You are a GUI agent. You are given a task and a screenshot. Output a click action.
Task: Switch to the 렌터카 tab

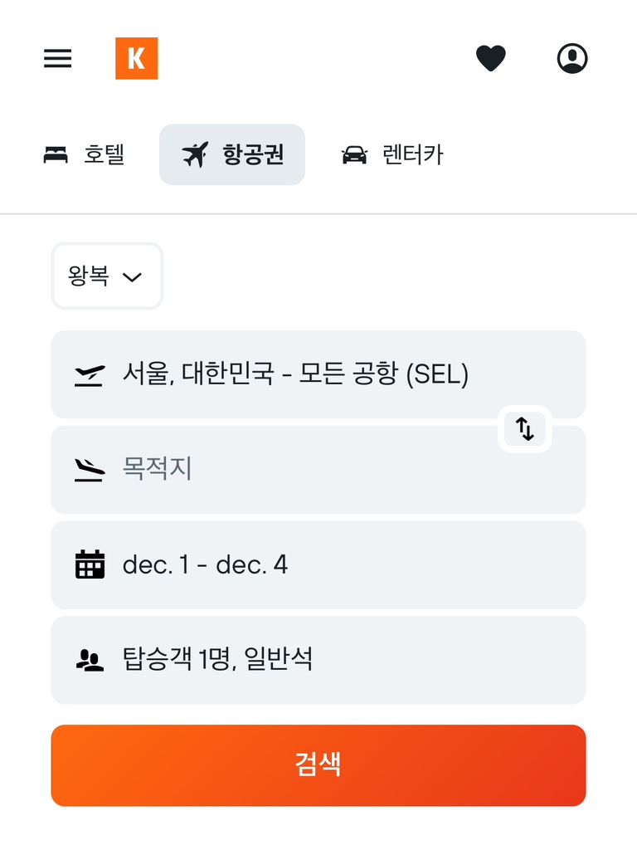[412, 155]
